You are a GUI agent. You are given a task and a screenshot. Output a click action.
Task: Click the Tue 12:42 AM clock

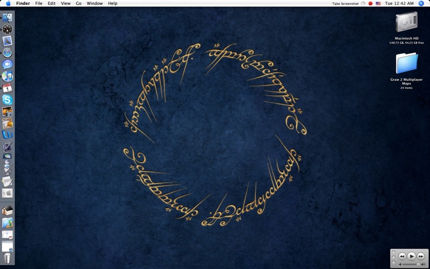click(x=399, y=3)
